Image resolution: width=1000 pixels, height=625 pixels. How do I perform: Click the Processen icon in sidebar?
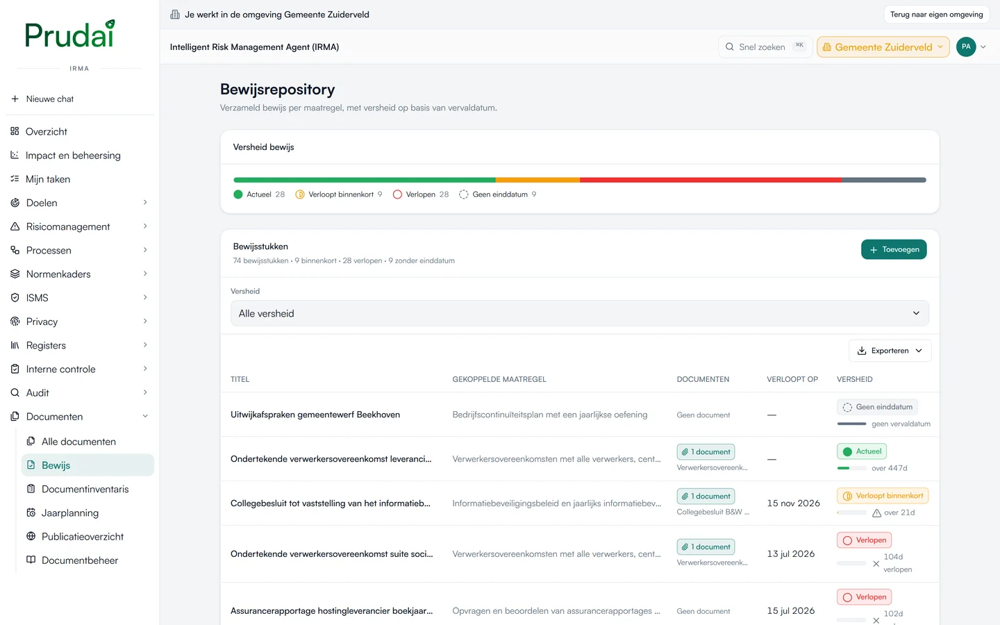[15, 250]
